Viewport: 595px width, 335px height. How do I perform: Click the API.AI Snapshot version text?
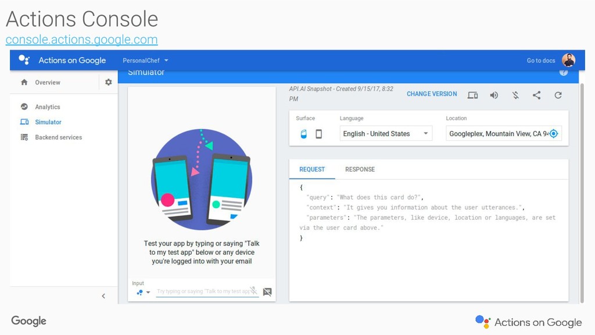341,94
